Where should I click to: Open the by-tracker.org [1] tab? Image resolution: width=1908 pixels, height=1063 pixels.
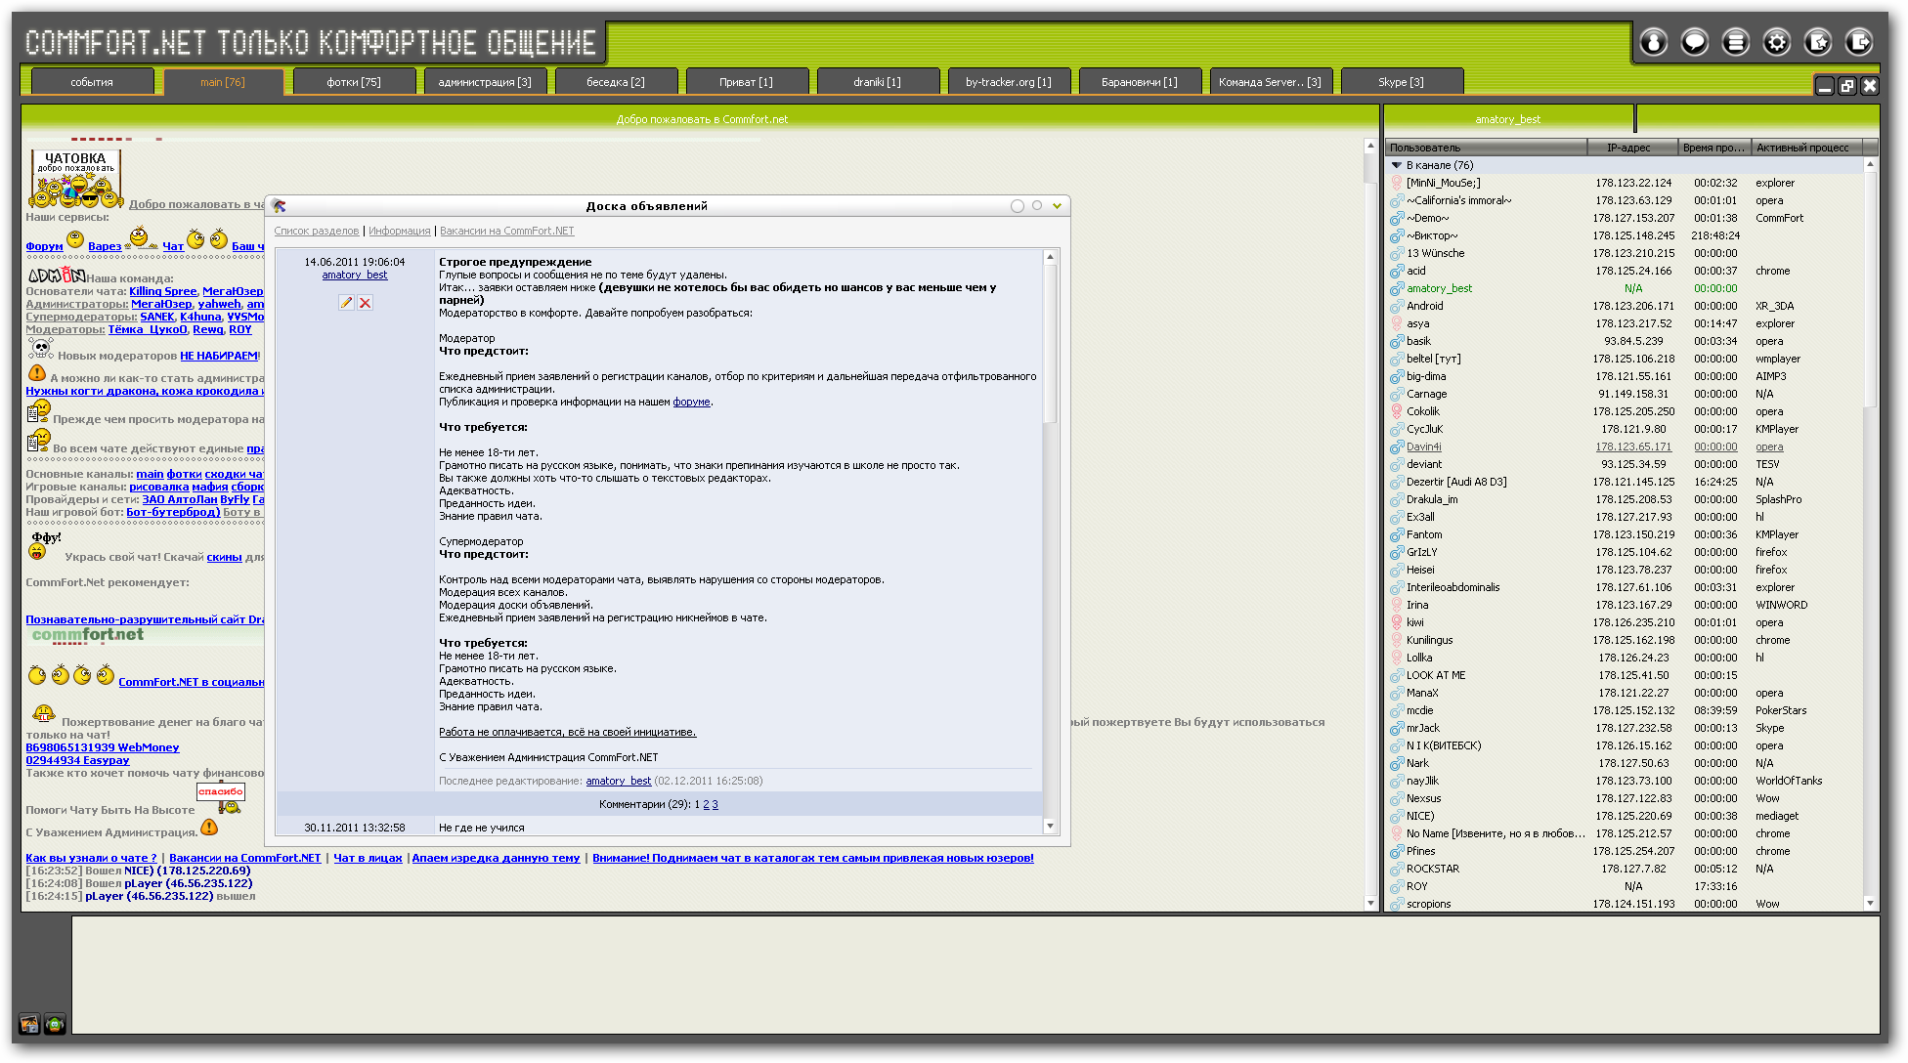1009,82
